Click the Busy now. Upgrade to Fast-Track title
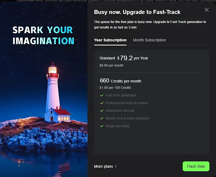 [x=137, y=12]
